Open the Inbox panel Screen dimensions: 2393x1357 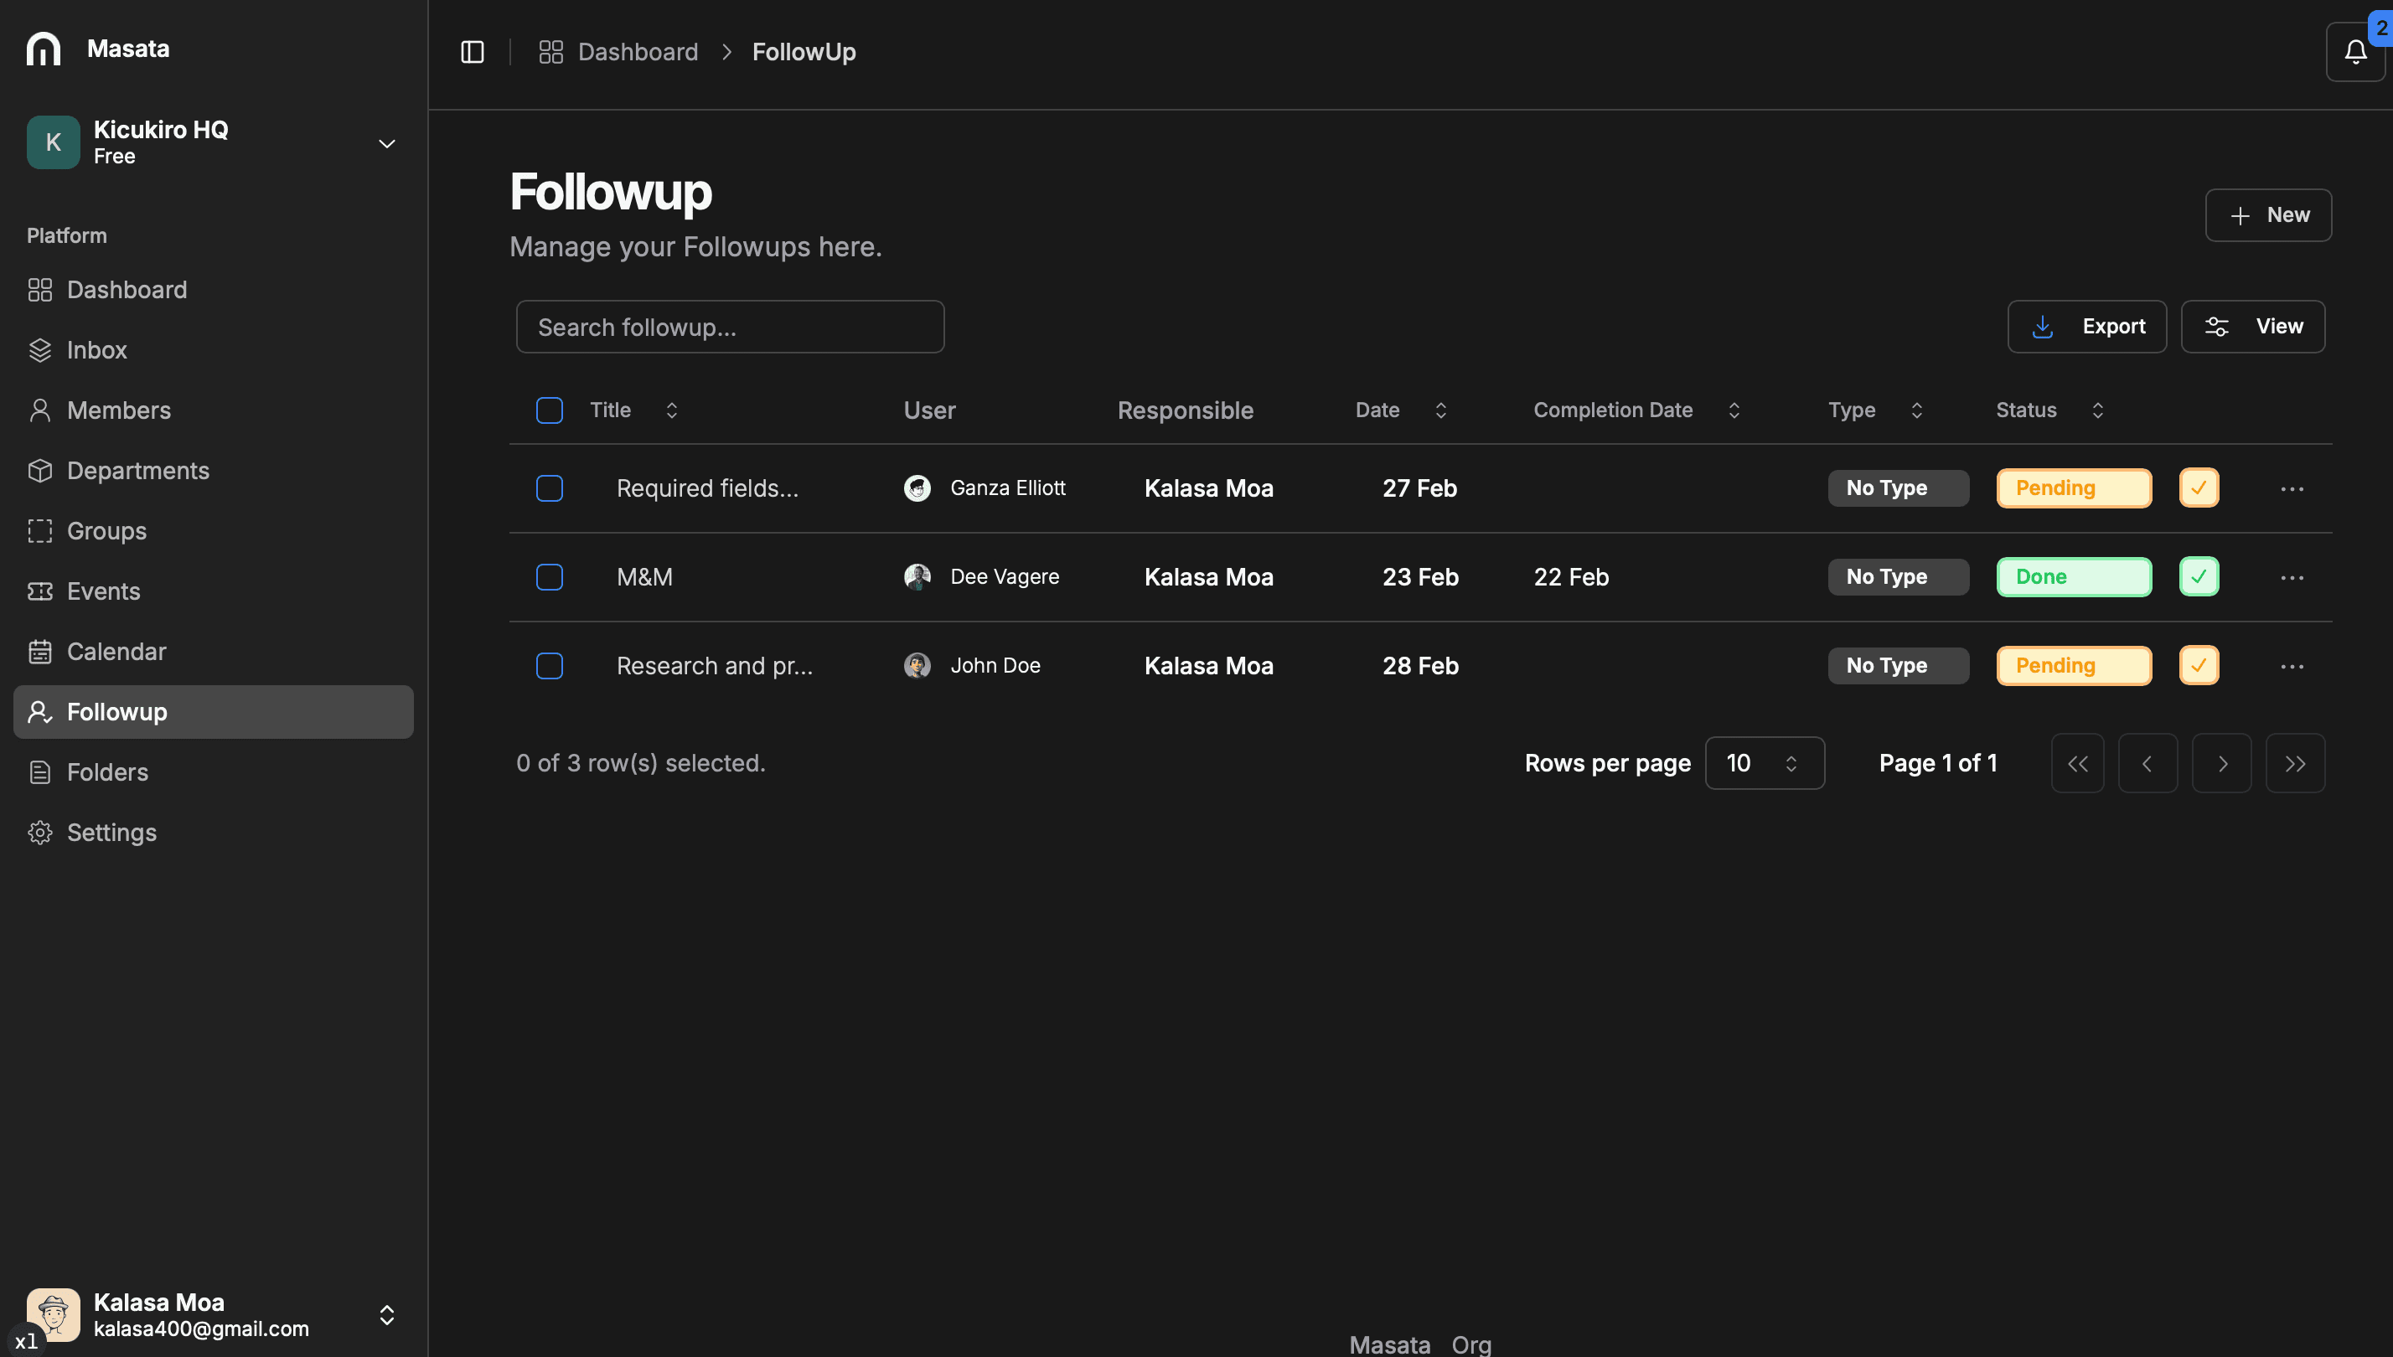pyautogui.click(x=97, y=349)
